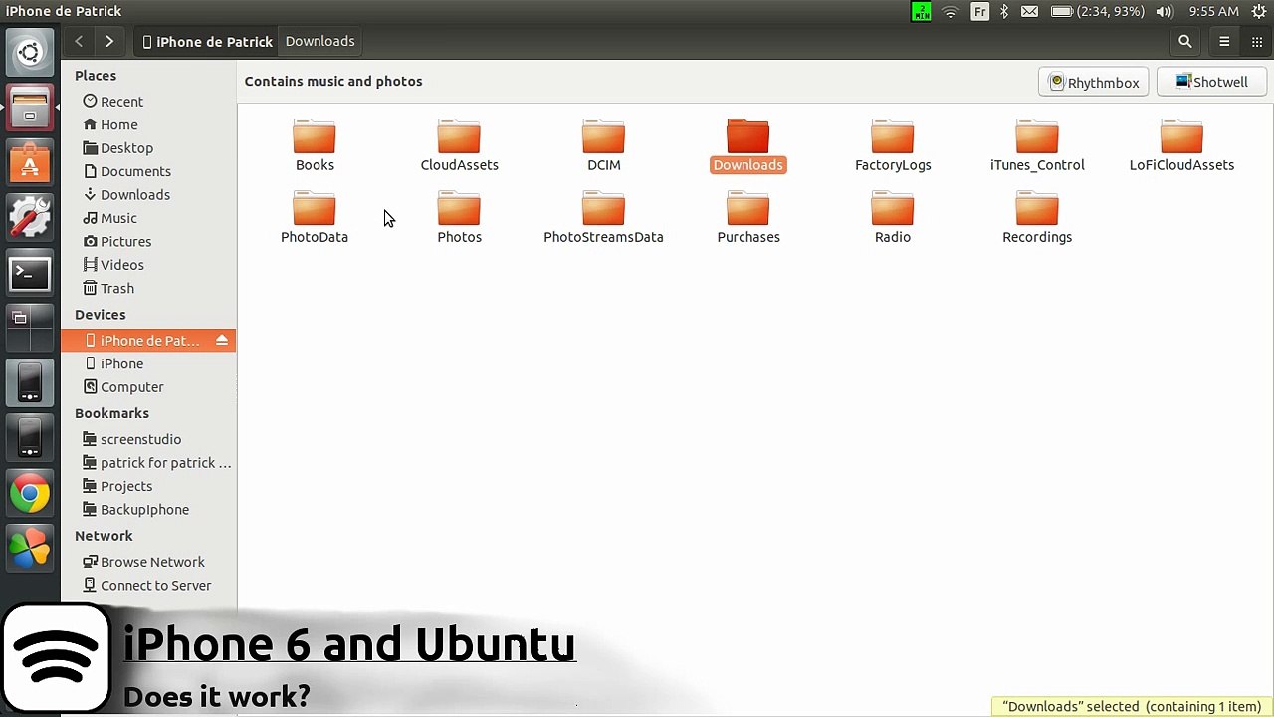Go forward with the right arrow
Viewport: 1274px width, 717px height.
109,41
